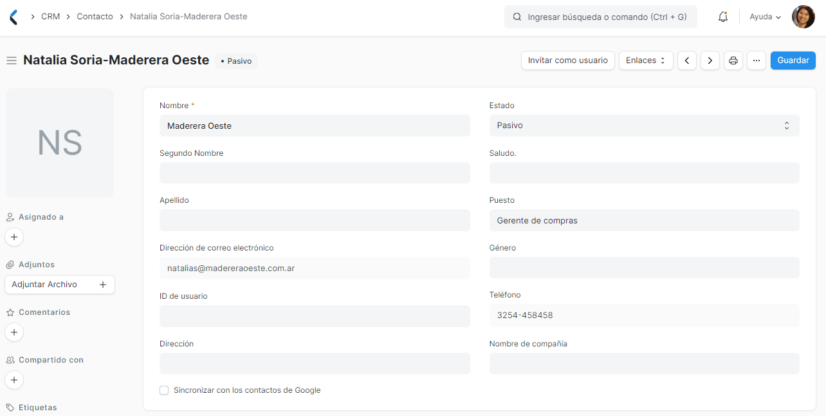
Task: Click the app logo in the navbar
Action: [14, 17]
